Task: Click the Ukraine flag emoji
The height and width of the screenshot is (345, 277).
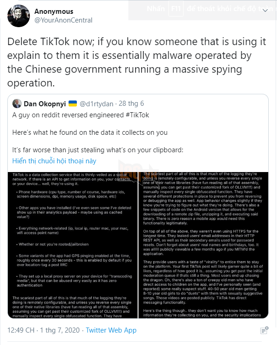Action: [73, 103]
